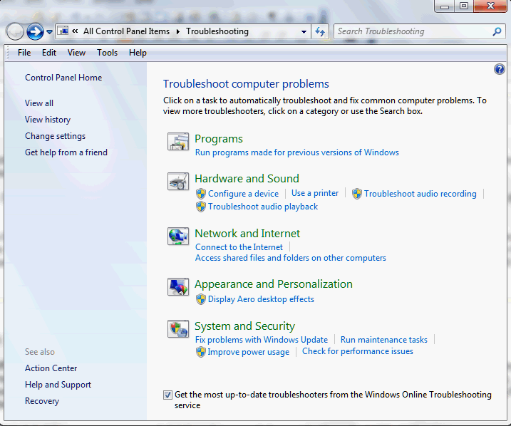Click the Troubleshoot audio playback link
This screenshot has height=426, width=511.
coord(263,207)
